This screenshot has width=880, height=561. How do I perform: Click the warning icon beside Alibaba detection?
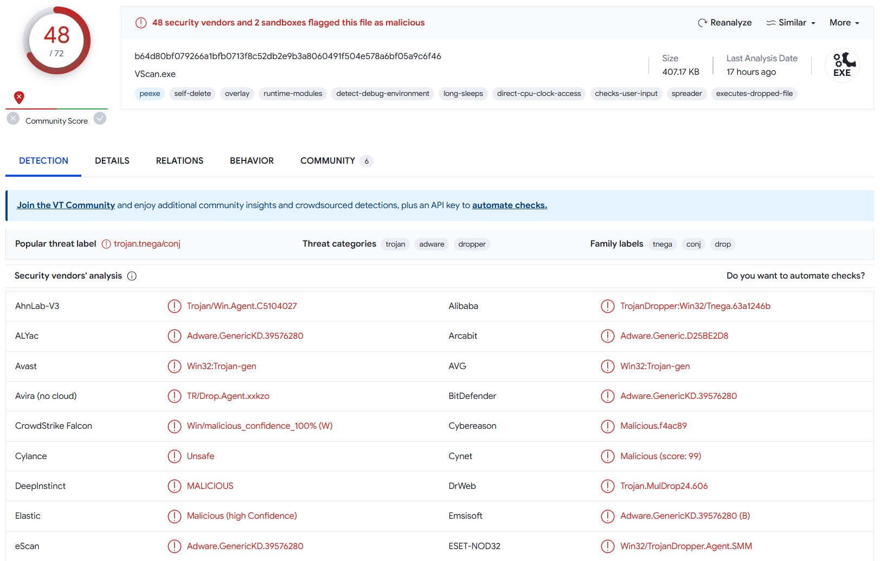(607, 306)
